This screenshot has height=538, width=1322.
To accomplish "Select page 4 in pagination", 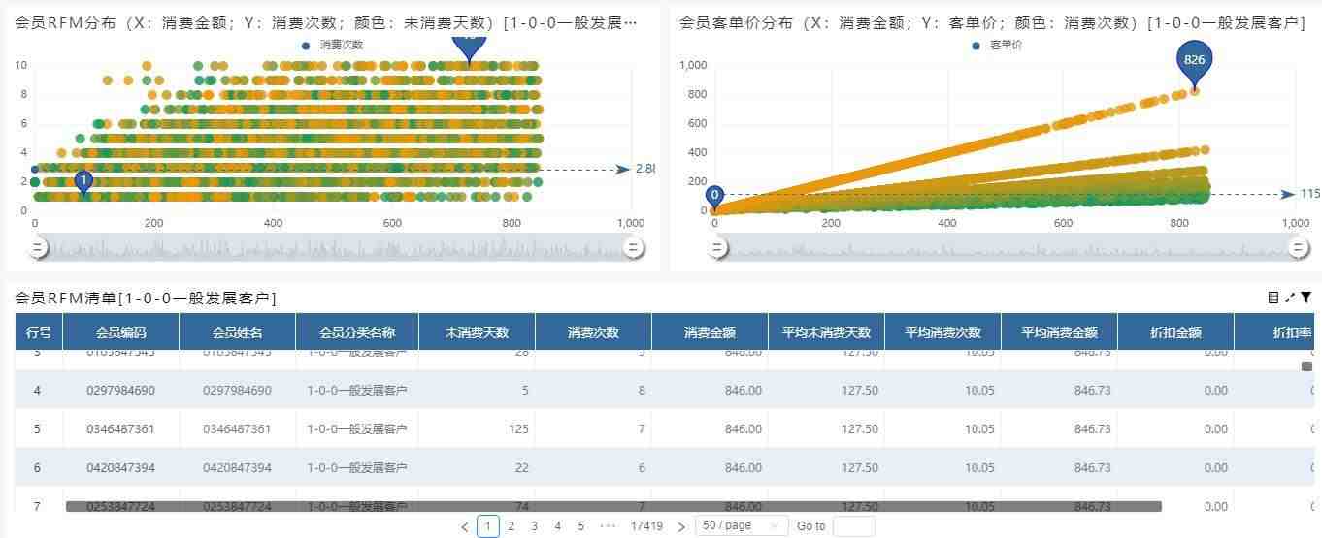I will pos(557,526).
